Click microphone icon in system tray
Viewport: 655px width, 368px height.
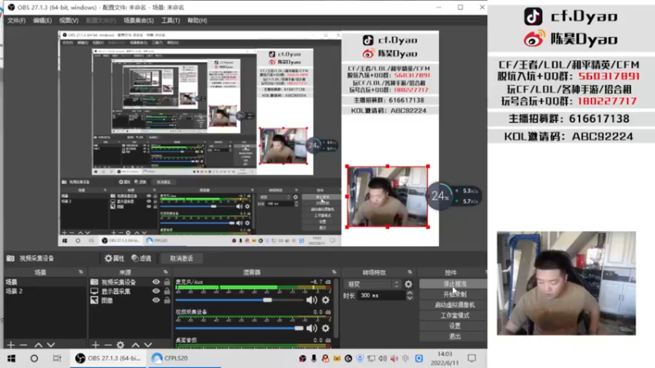(314, 358)
